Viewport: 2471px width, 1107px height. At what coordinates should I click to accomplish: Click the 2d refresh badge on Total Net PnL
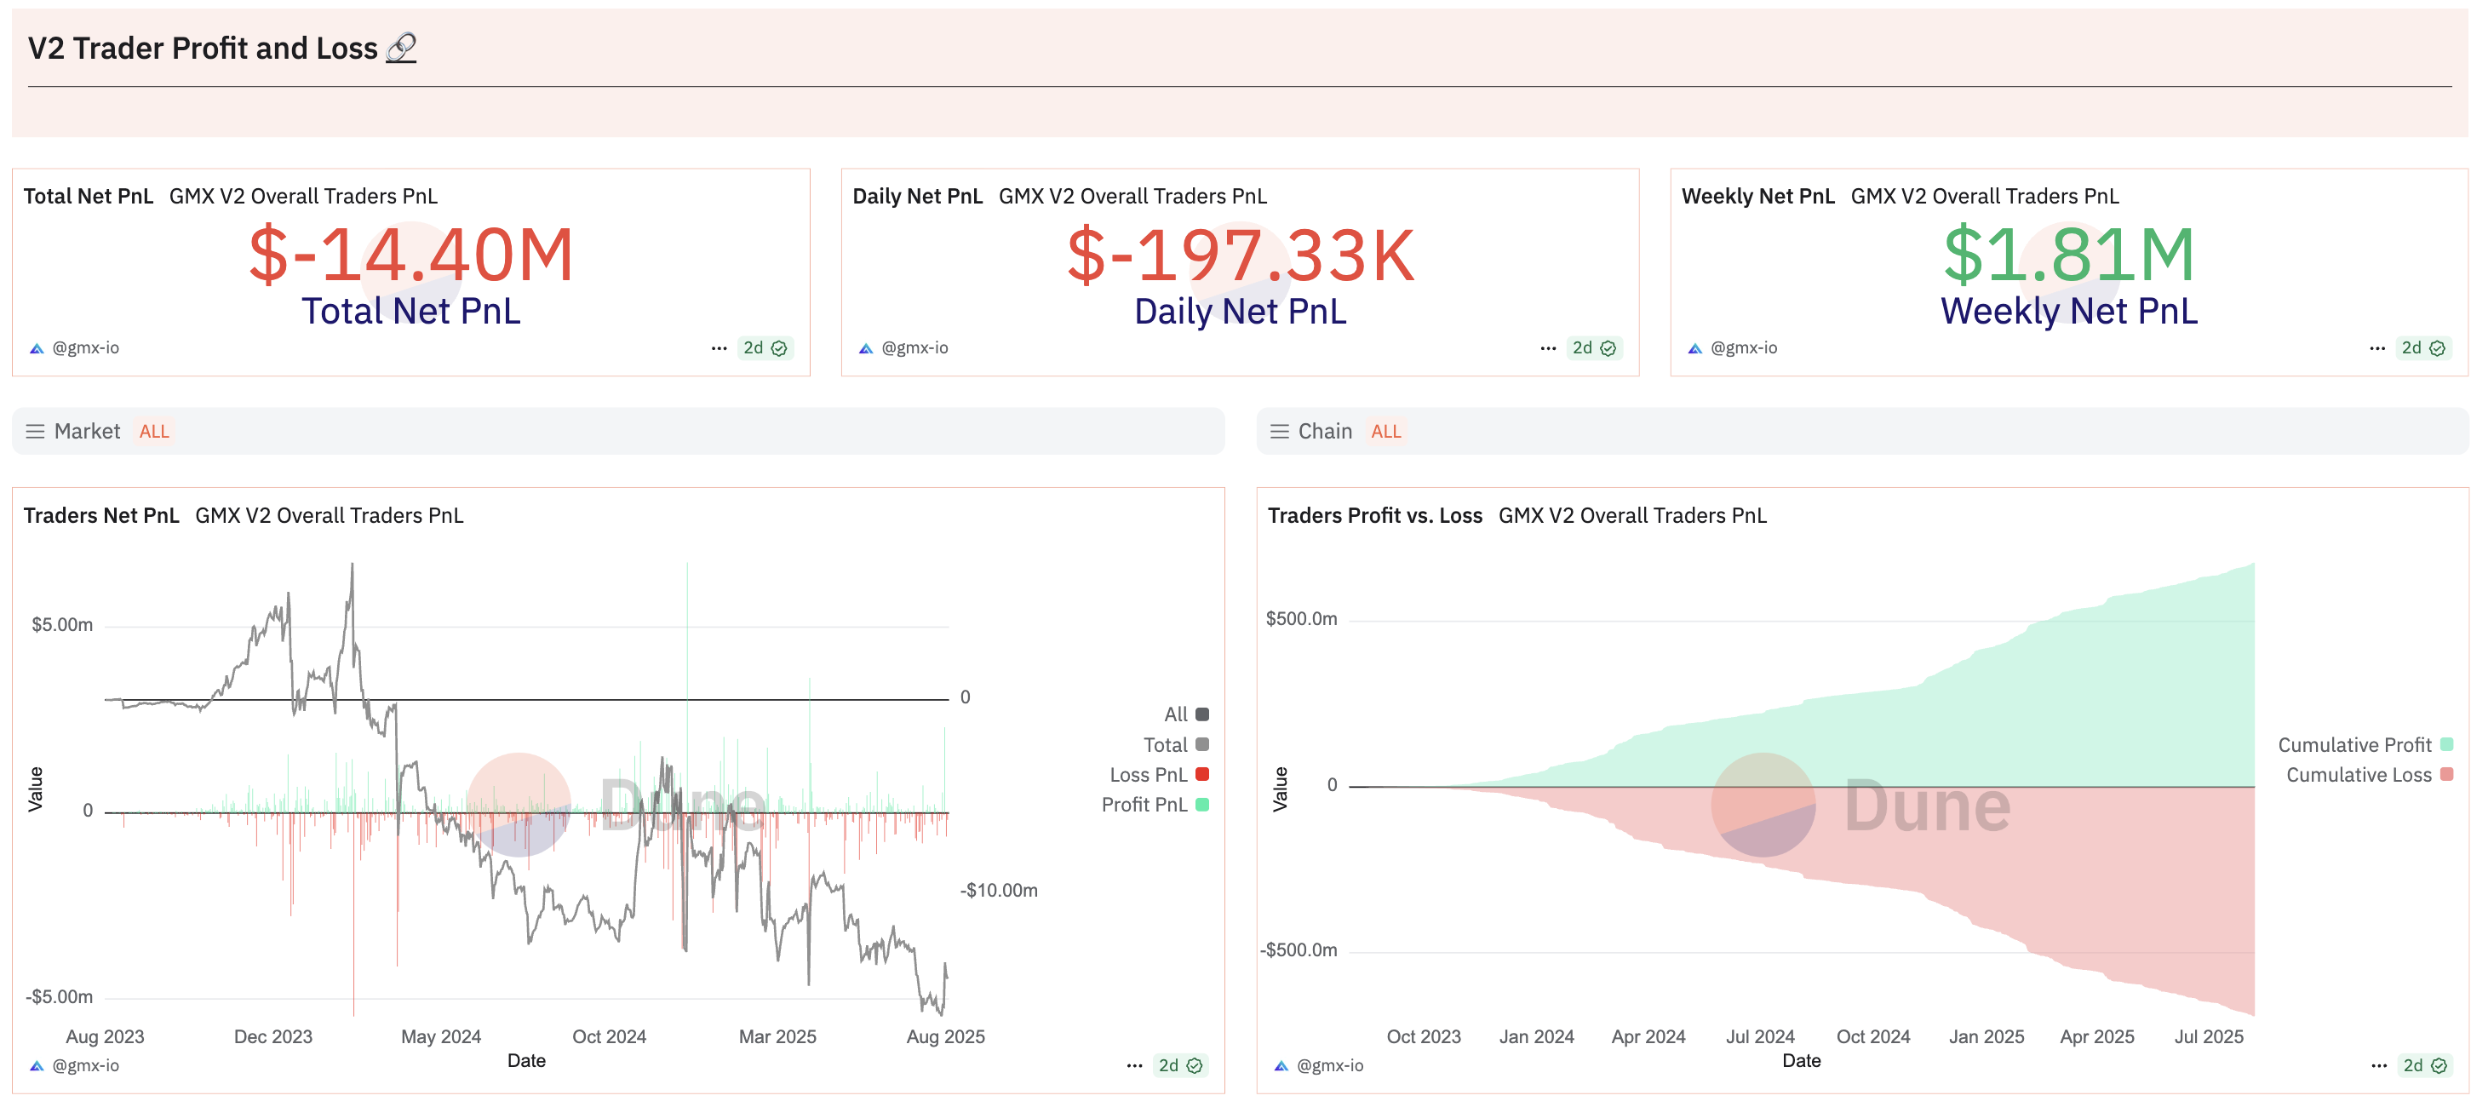[765, 348]
